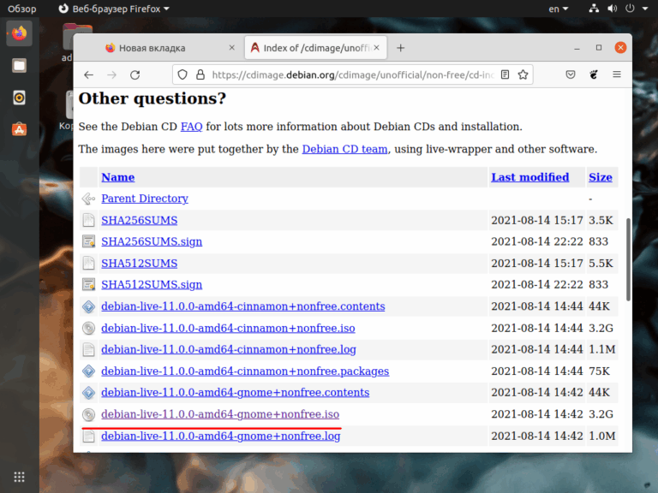Open gnome+nonfree.contents link

coord(235,393)
